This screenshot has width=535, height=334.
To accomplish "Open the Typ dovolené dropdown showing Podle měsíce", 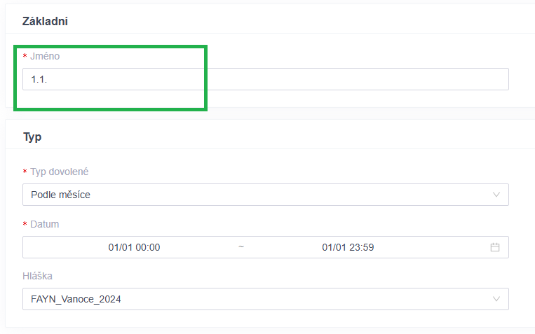I will tap(266, 195).
